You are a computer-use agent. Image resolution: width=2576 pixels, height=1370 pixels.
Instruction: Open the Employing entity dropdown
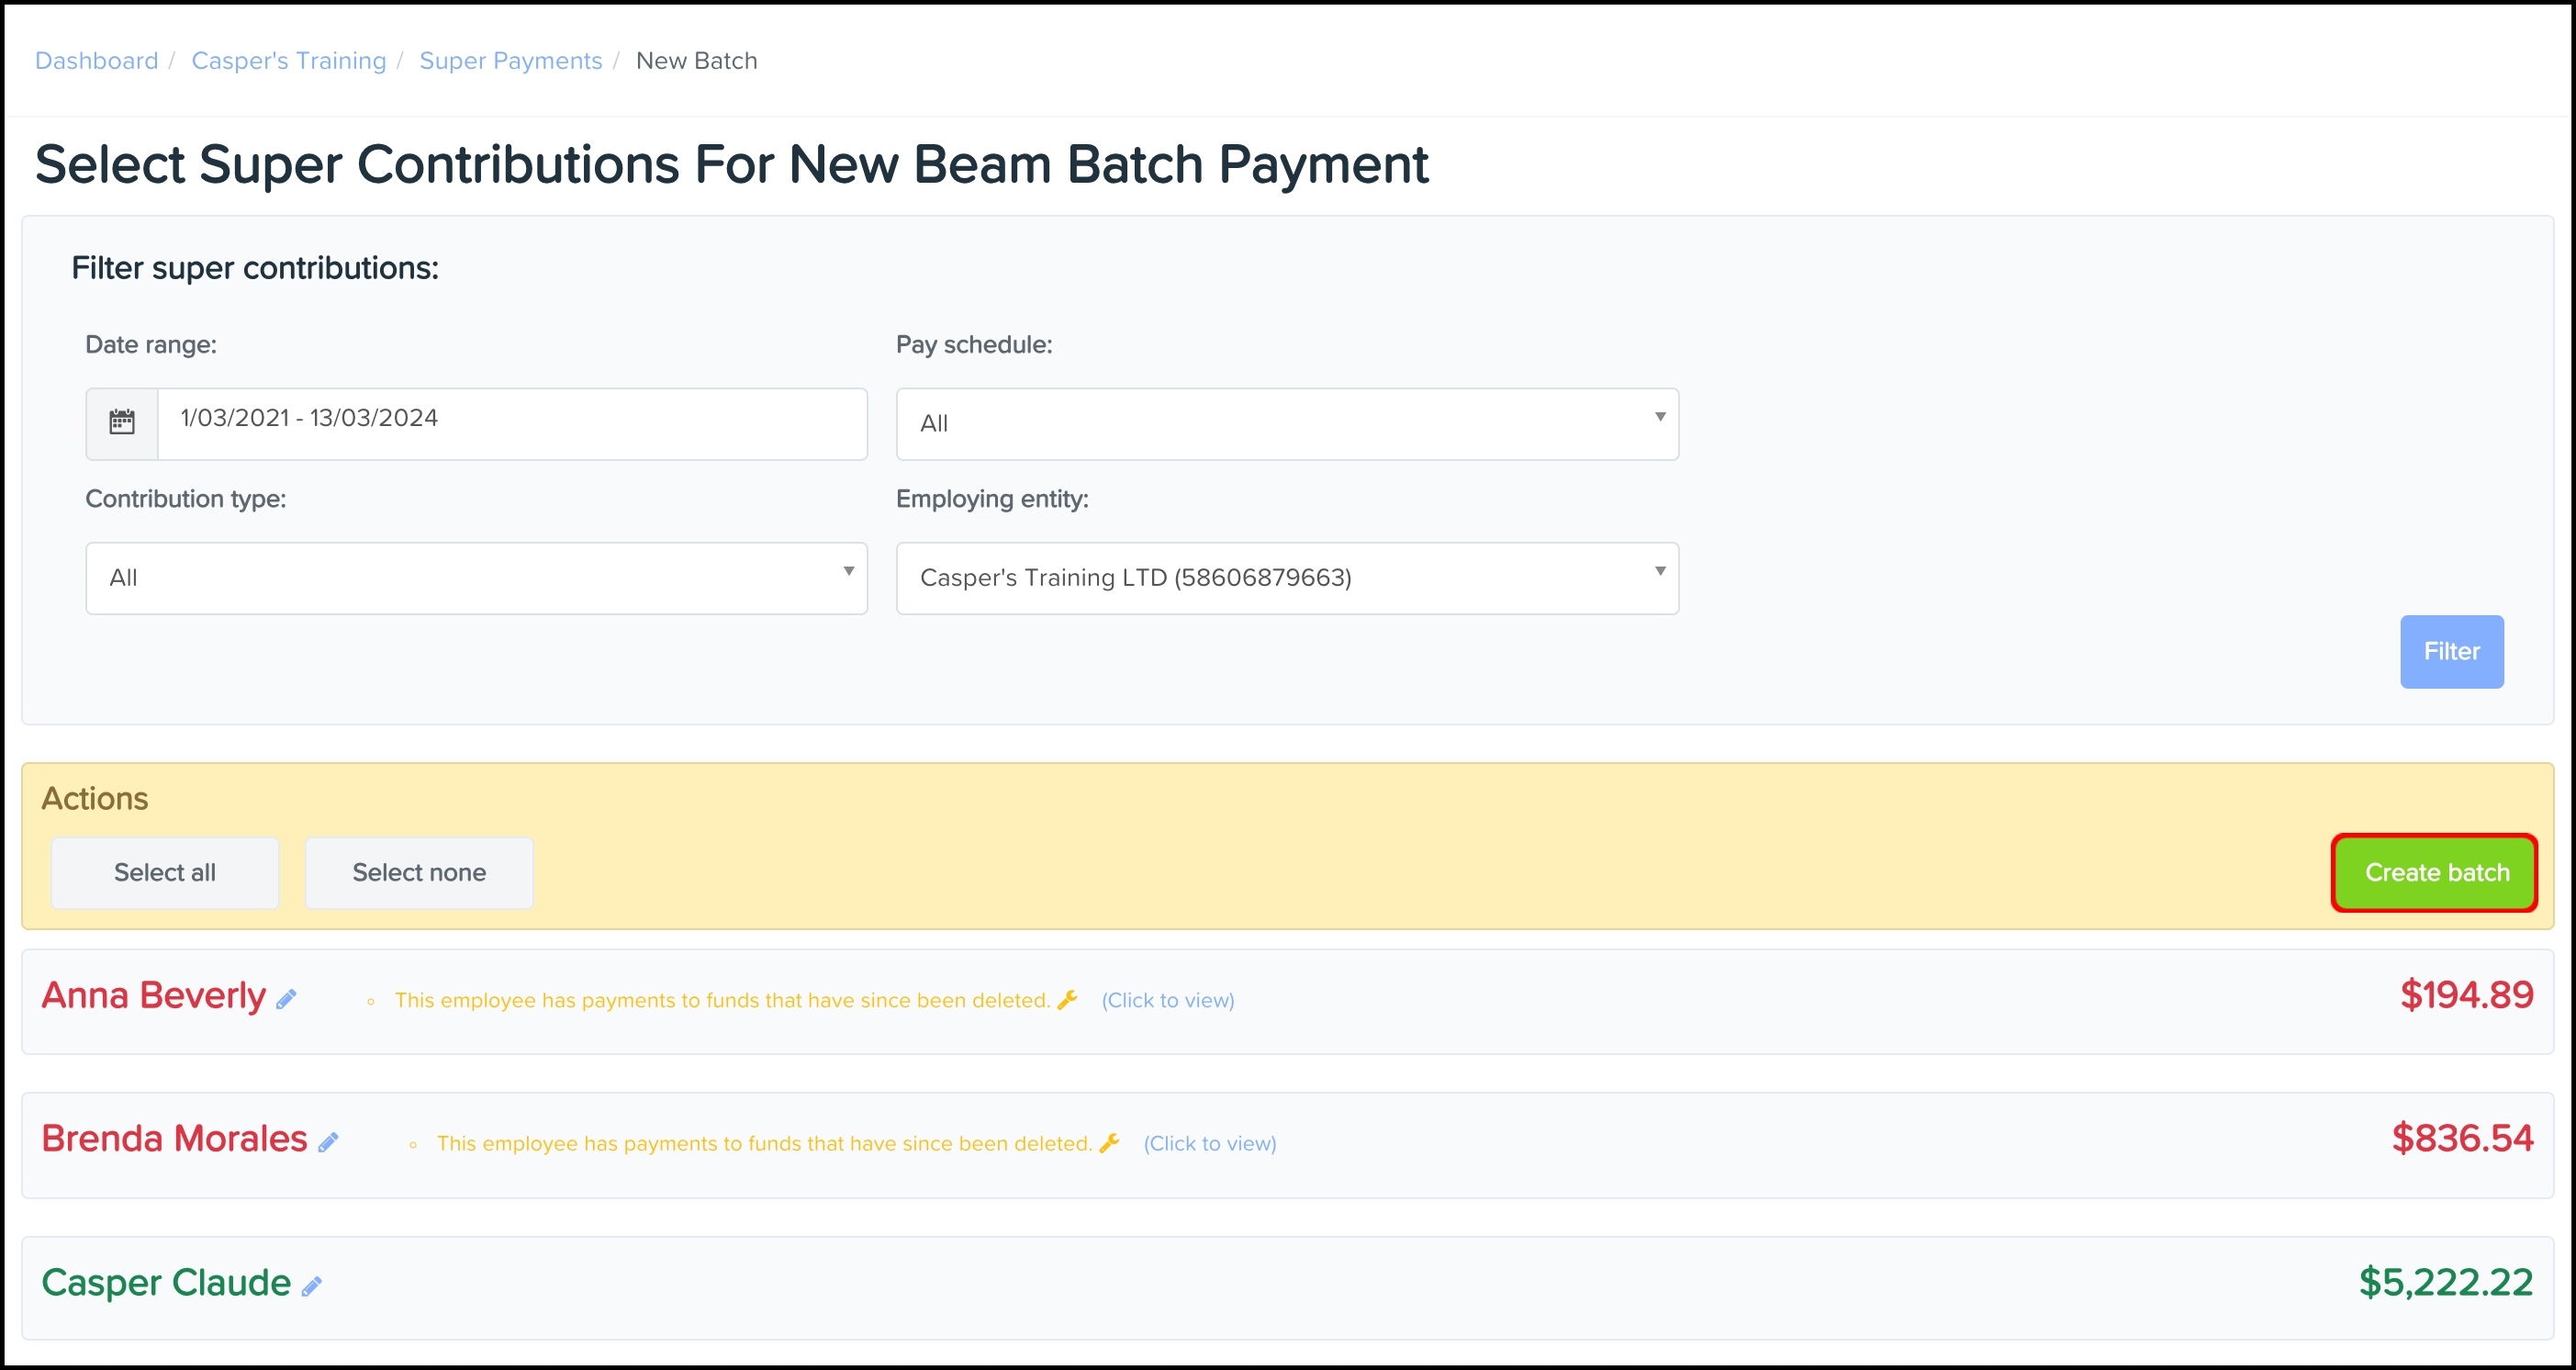(x=1286, y=578)
